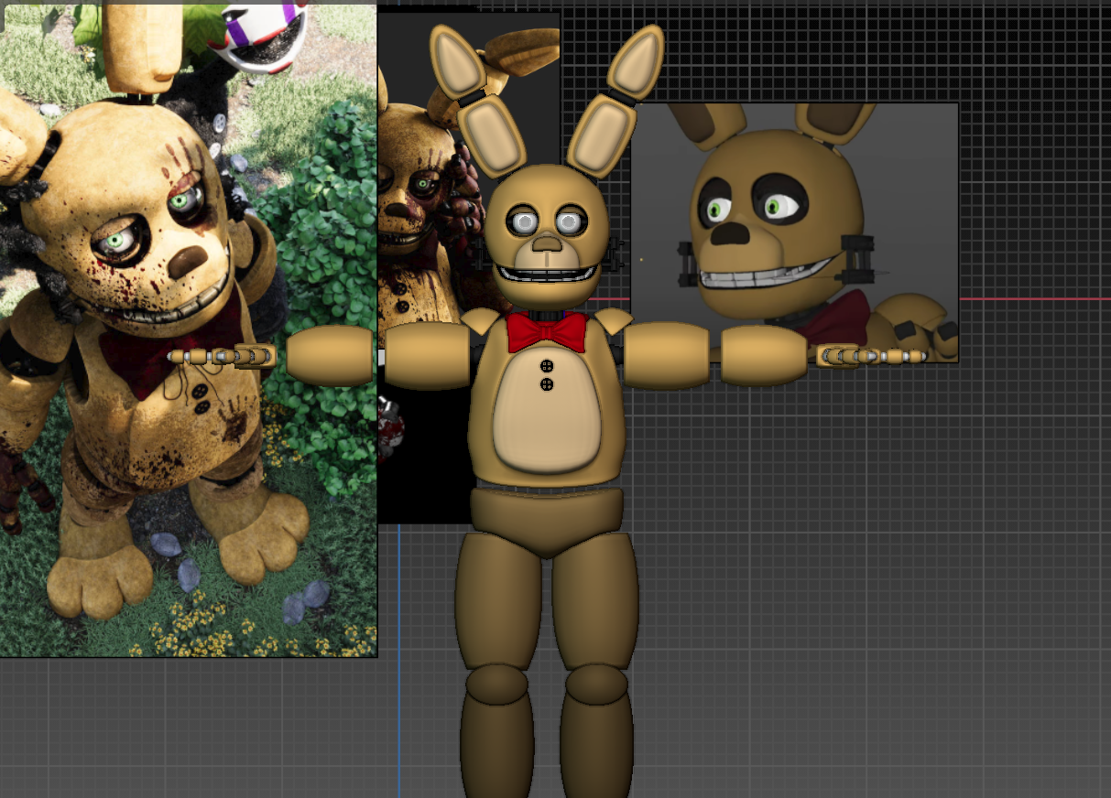Viewport: 1111px width, 798px height.
Task: Select the 3D model's brown nose
Action: point(547,243)
